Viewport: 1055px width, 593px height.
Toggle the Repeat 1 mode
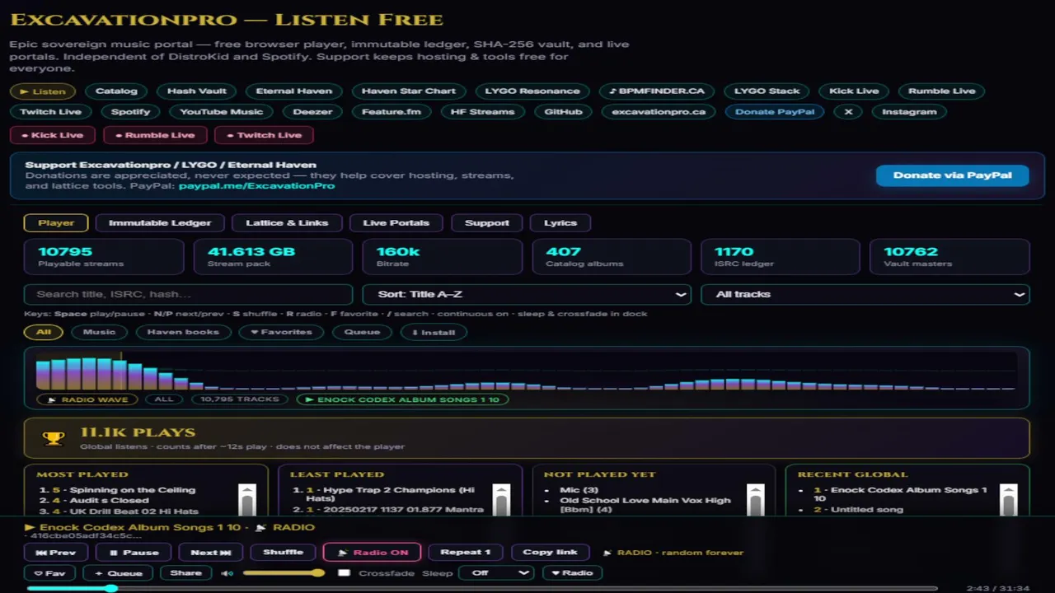click(466, 553)
